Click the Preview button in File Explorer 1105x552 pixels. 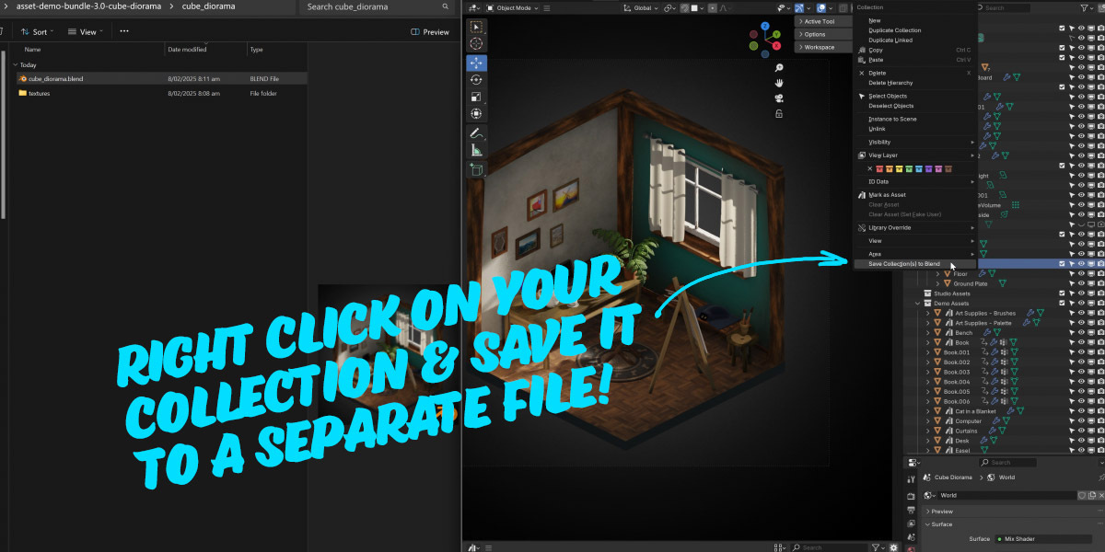[x=430, y=31]
